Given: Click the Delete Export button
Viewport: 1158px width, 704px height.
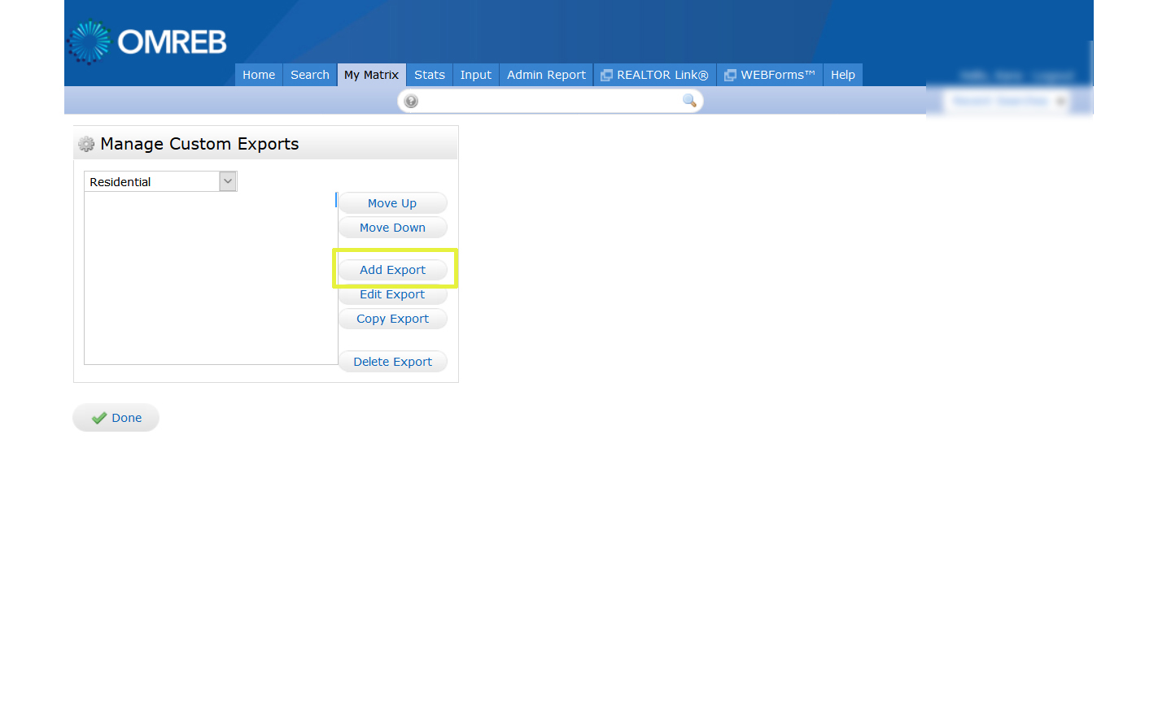Looking at the screenshot, I should pos(392,362).
